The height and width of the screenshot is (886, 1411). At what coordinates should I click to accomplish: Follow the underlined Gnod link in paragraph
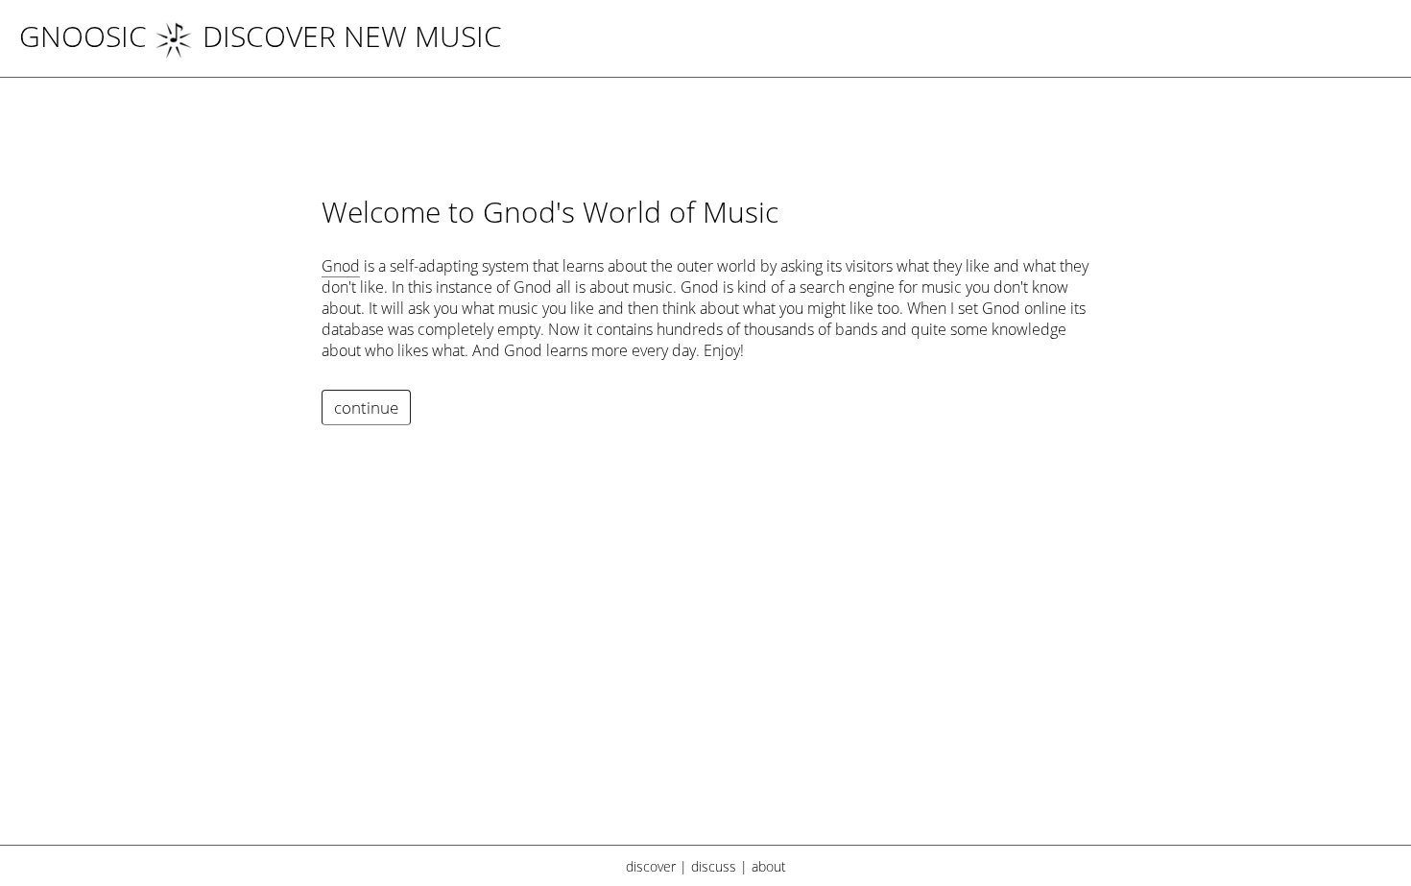coord(340,266)
